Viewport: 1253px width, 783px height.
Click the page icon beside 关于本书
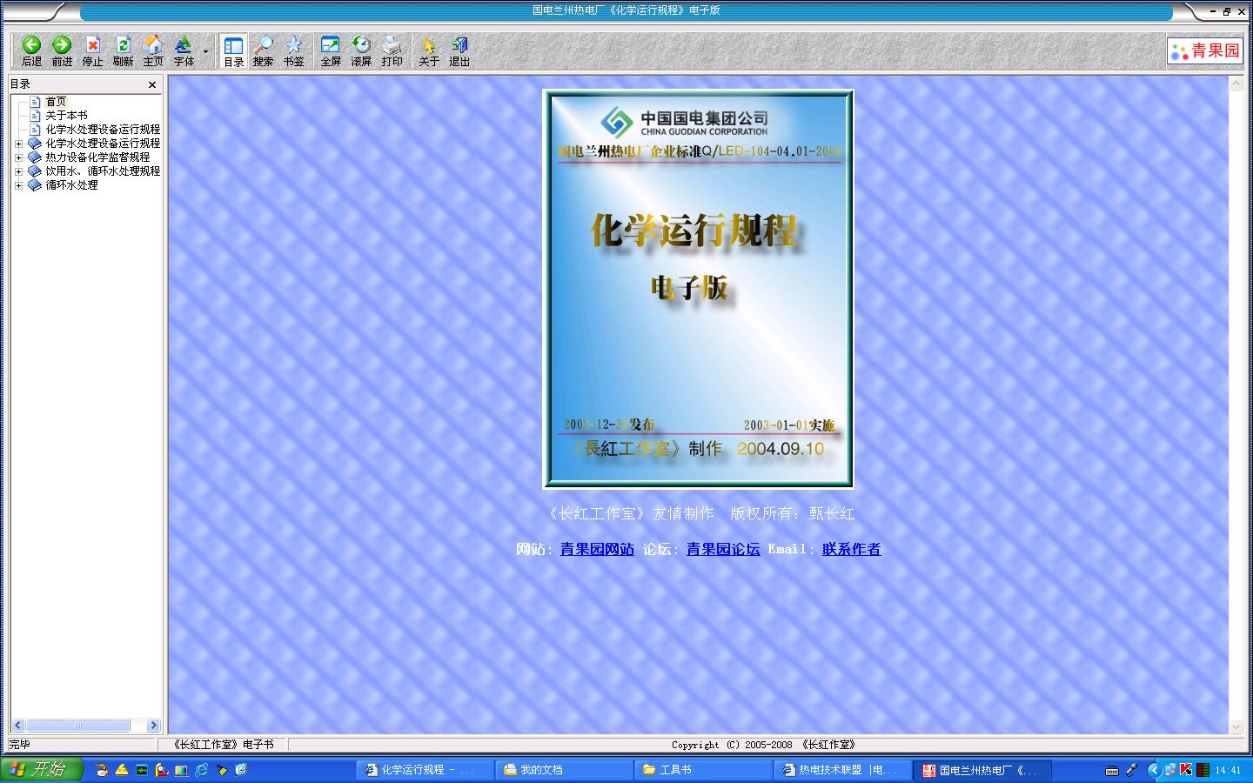(x=35, y=116)
